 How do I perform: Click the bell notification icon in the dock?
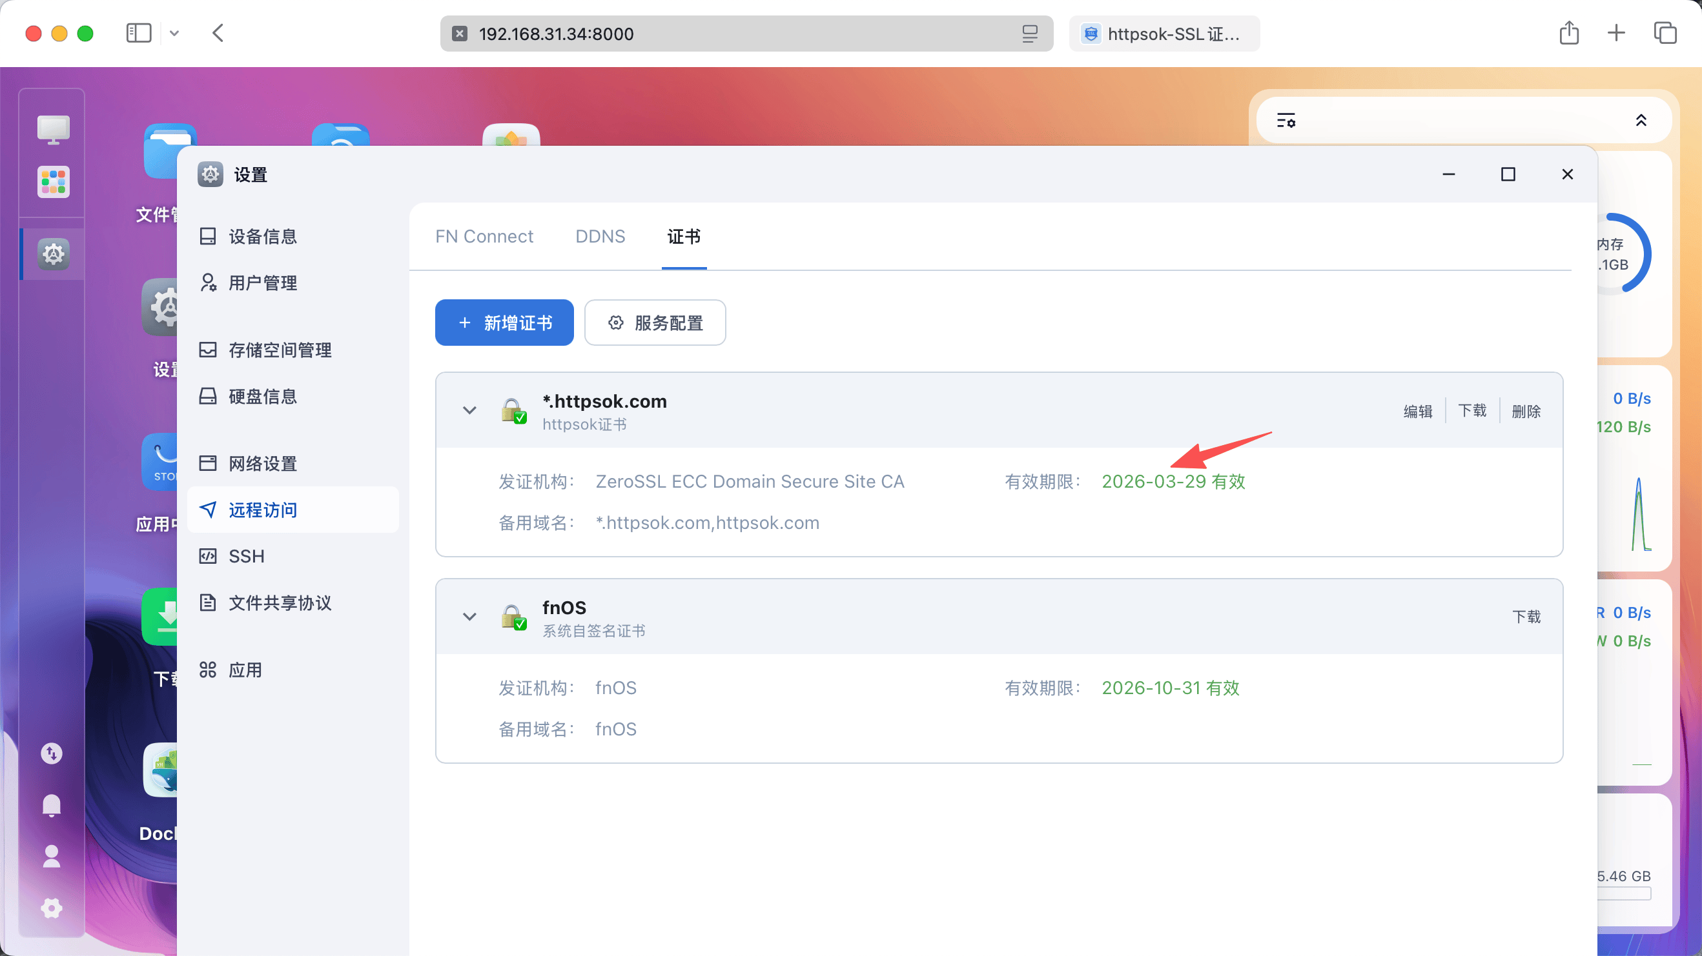coord(52,805)
